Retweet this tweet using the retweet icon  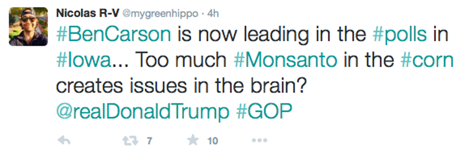pos(130,141)
